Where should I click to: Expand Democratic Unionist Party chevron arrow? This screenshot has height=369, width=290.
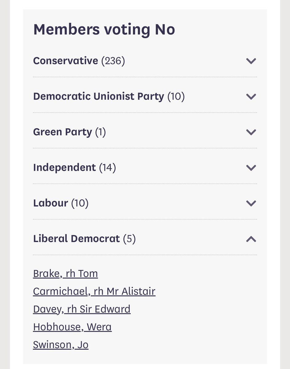(251, 97)
